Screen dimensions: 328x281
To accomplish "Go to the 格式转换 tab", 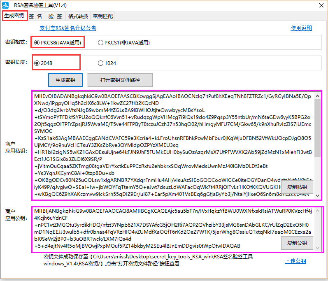I will coord(78,16).
